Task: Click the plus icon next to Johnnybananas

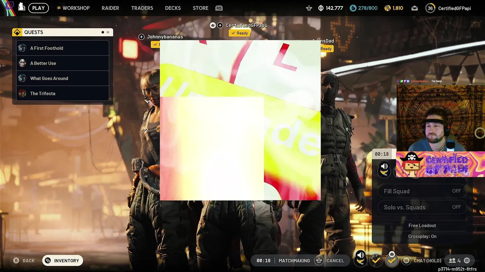Action: pyautogui.click(x=141, y=37)
